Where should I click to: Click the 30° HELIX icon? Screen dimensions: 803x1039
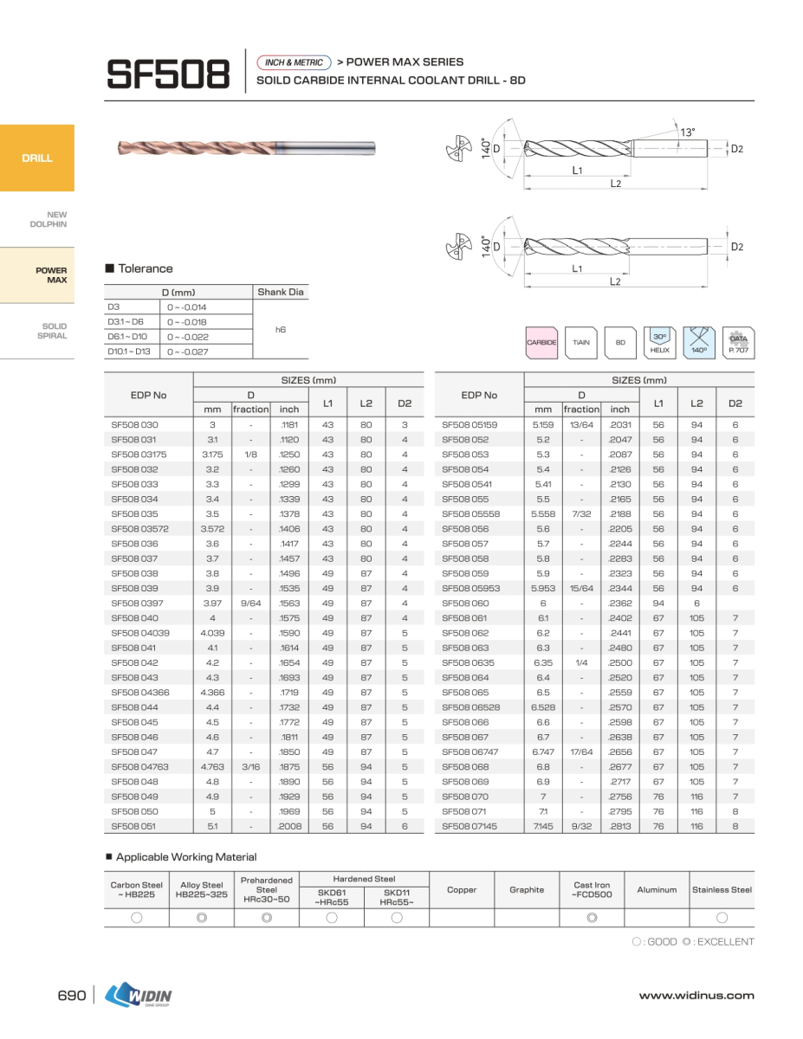coord(659,343)
